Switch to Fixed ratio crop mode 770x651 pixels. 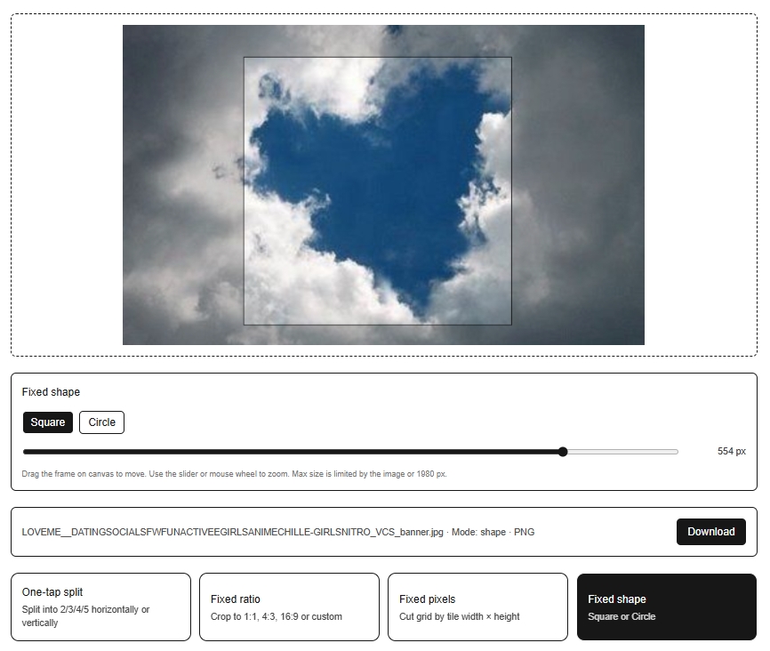pos(289,607)
